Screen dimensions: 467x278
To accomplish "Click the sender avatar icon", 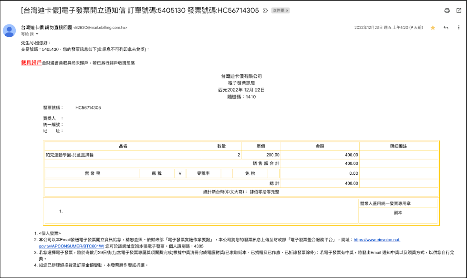I will click(x=9, y=31).
